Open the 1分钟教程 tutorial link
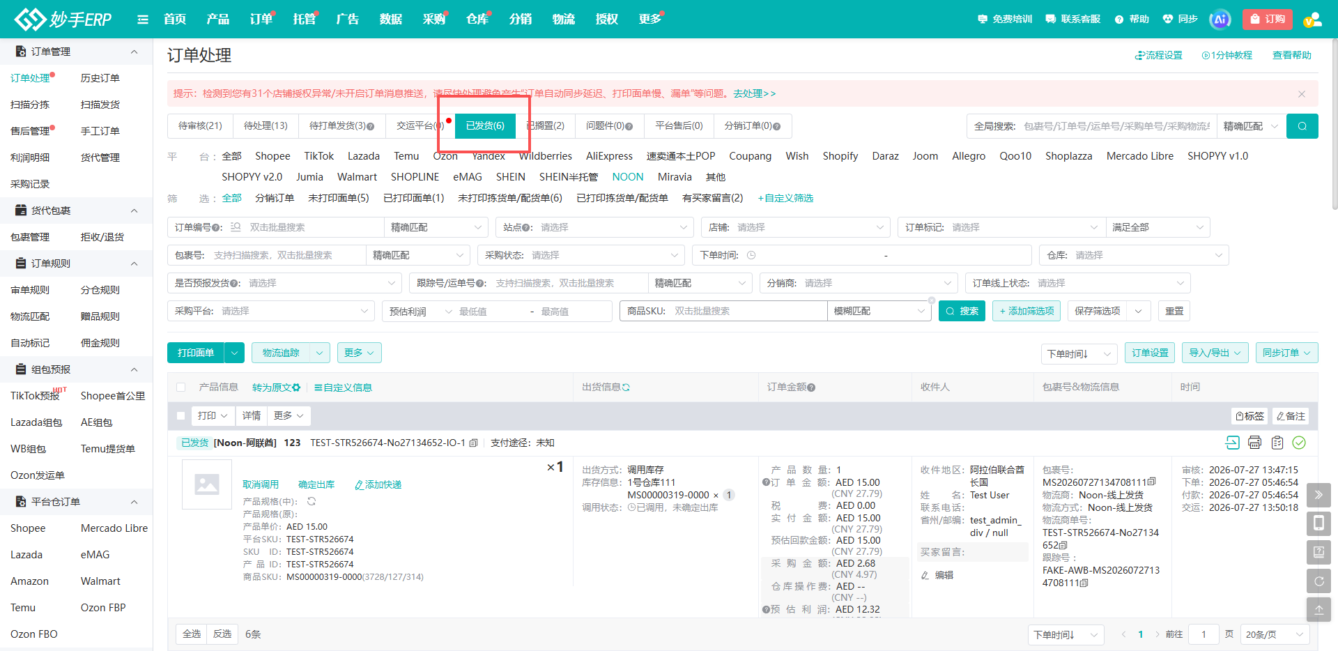 click(1226, 55)
